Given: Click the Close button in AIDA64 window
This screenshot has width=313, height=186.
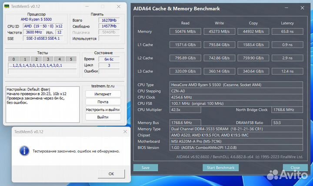Looking at the screenshot, I should [x=295, y=168].
